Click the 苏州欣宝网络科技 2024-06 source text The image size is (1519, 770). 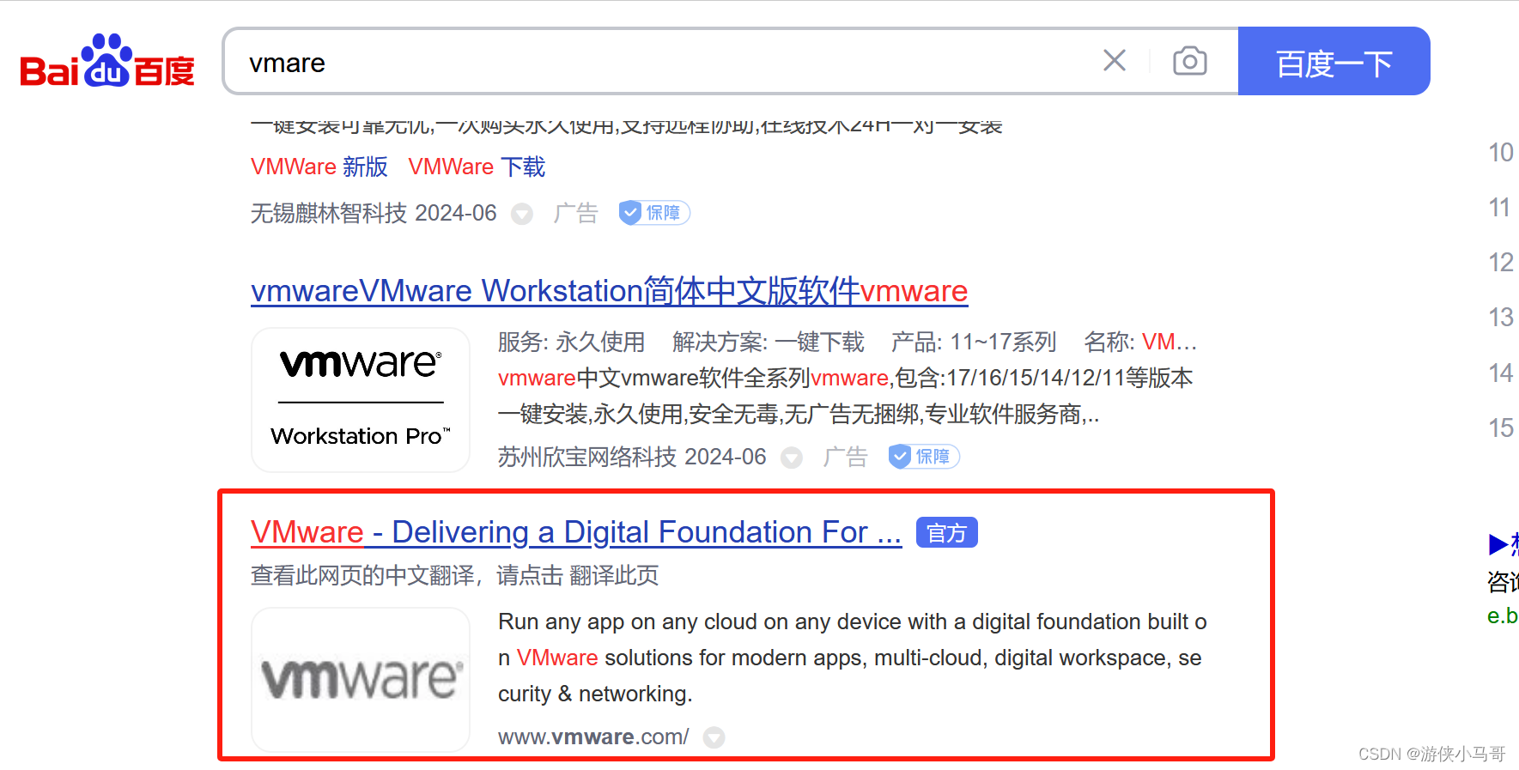[x=632, y=457]
